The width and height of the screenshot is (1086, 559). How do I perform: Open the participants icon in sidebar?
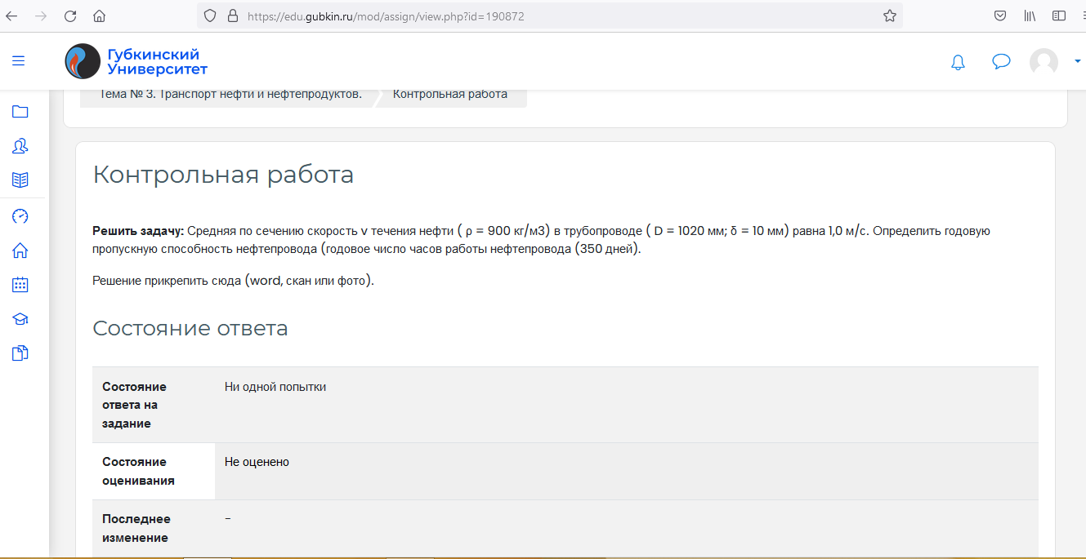click(x=20, y=146)
